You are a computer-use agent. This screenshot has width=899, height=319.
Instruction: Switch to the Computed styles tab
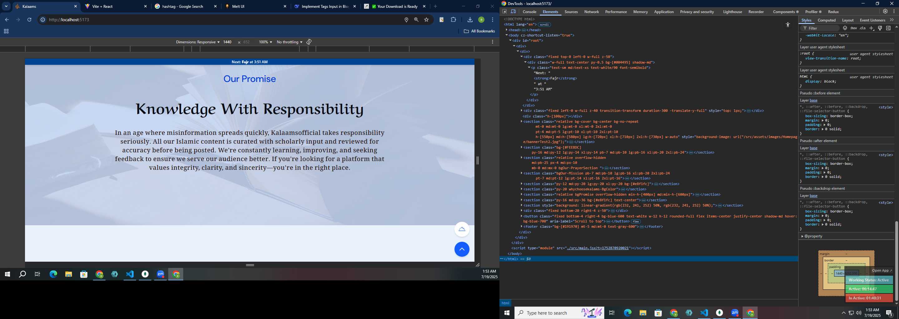827,20
